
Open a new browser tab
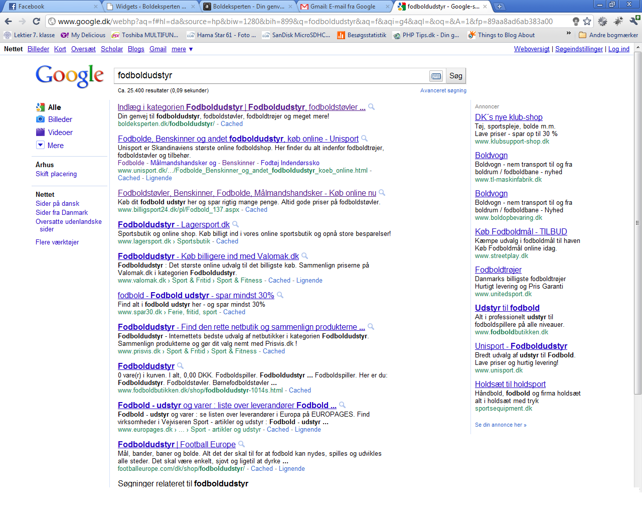pos(500,7)
